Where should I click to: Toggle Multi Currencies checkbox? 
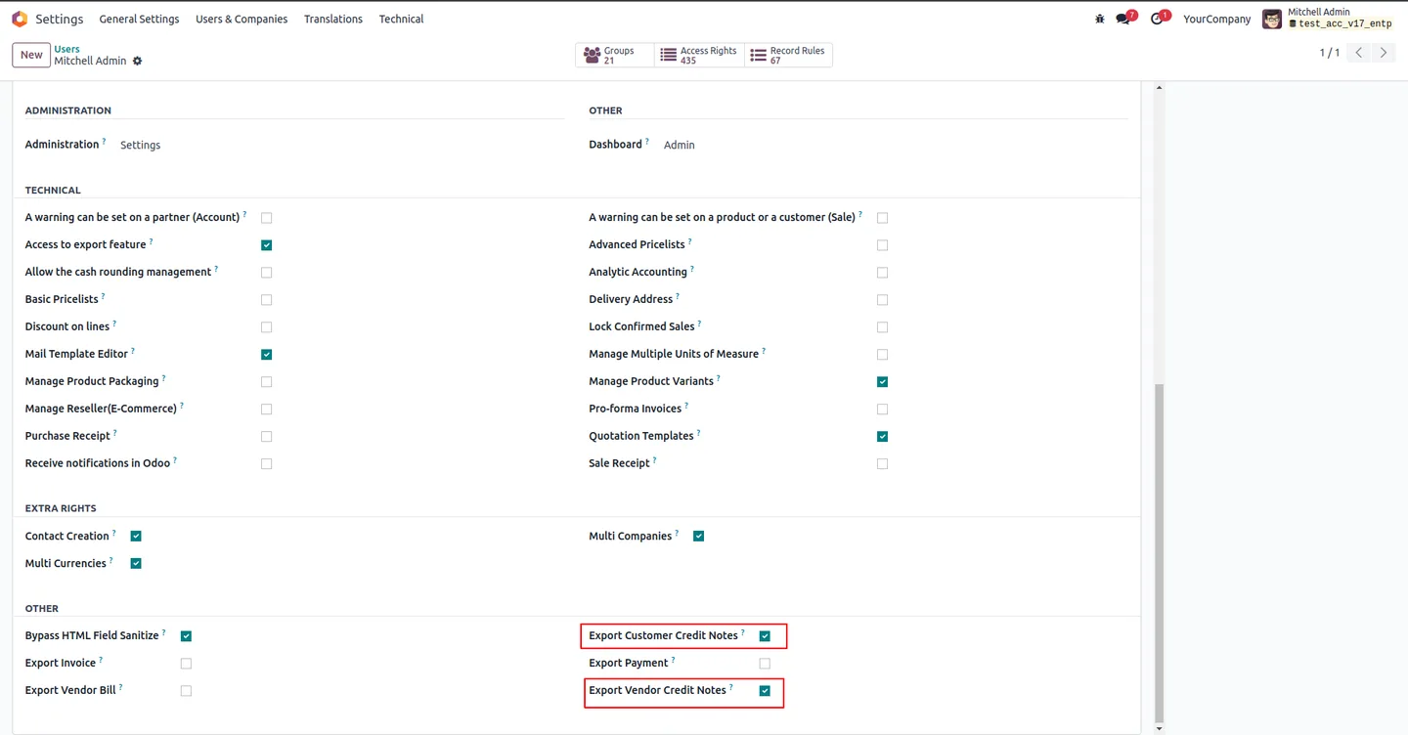[136, 564]
